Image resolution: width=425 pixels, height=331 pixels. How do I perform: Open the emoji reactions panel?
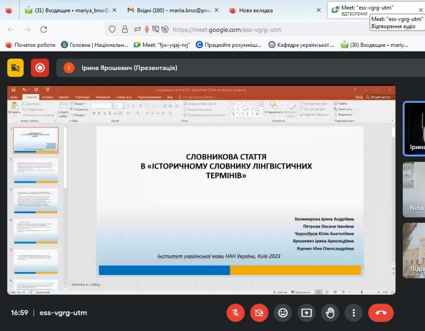coord(282,313)
